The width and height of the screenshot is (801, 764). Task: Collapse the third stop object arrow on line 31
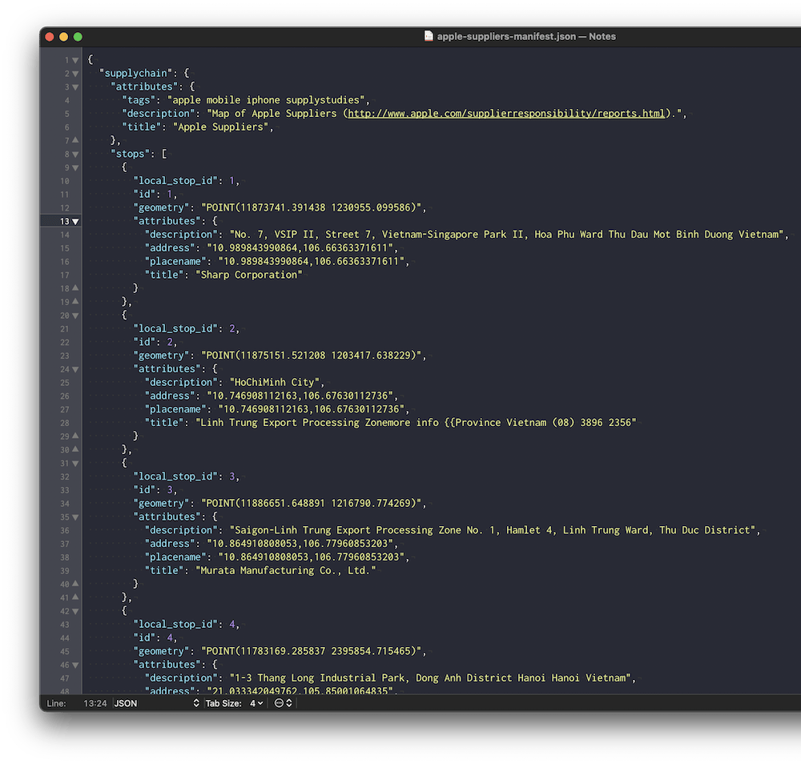[75, 463]
